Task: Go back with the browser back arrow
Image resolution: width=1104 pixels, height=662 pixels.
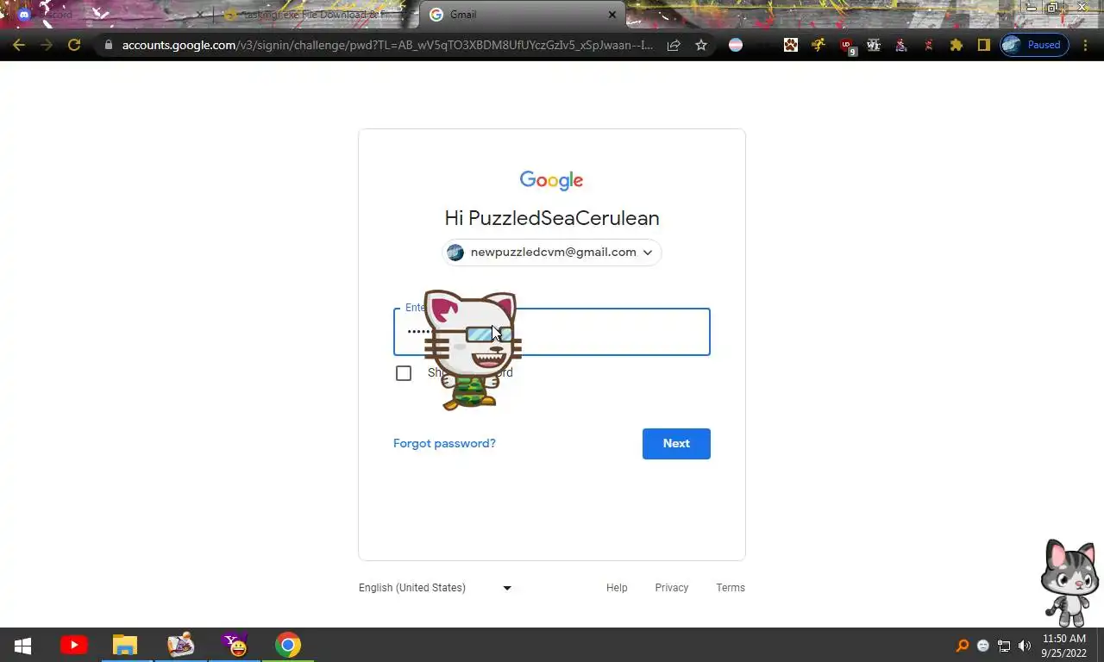Action: coord(19,45)
